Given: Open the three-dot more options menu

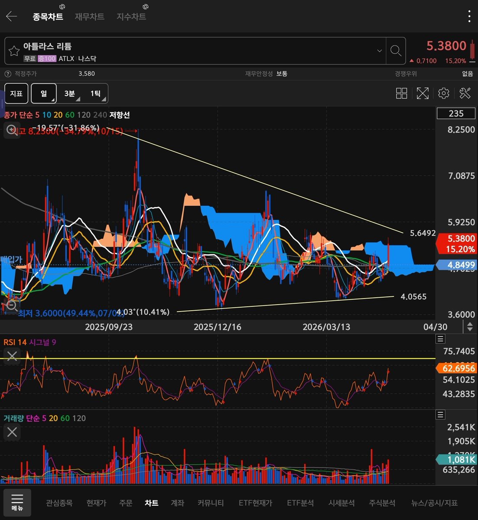Looking at the screenshot, I should tap(469, 16).
